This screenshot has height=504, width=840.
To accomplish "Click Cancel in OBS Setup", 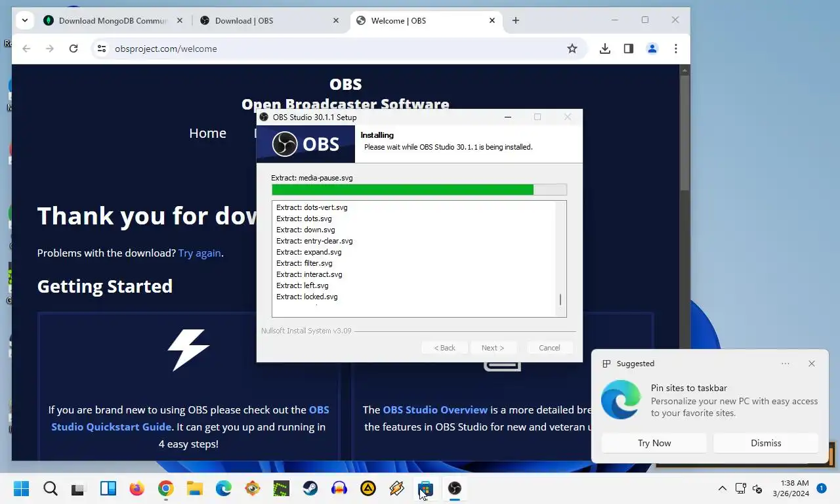I will coord(549,348).
